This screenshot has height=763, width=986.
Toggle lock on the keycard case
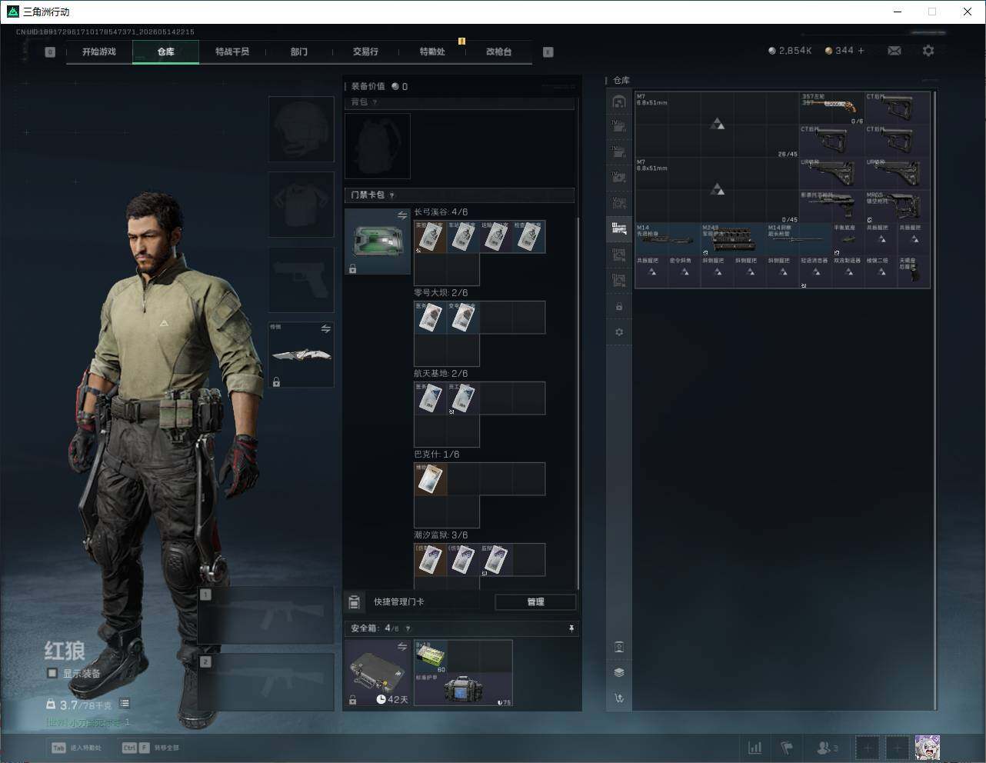(353, 268)
